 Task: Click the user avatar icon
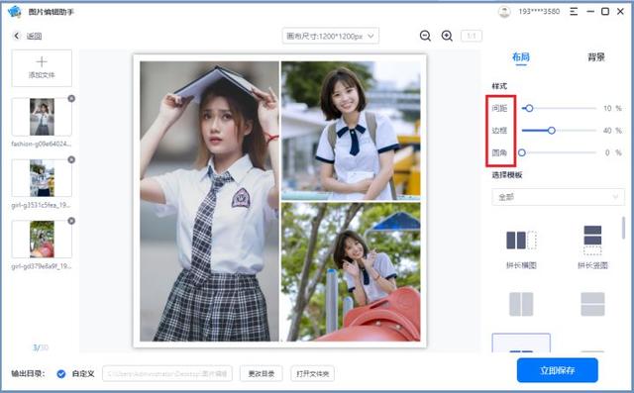[504, 11]
